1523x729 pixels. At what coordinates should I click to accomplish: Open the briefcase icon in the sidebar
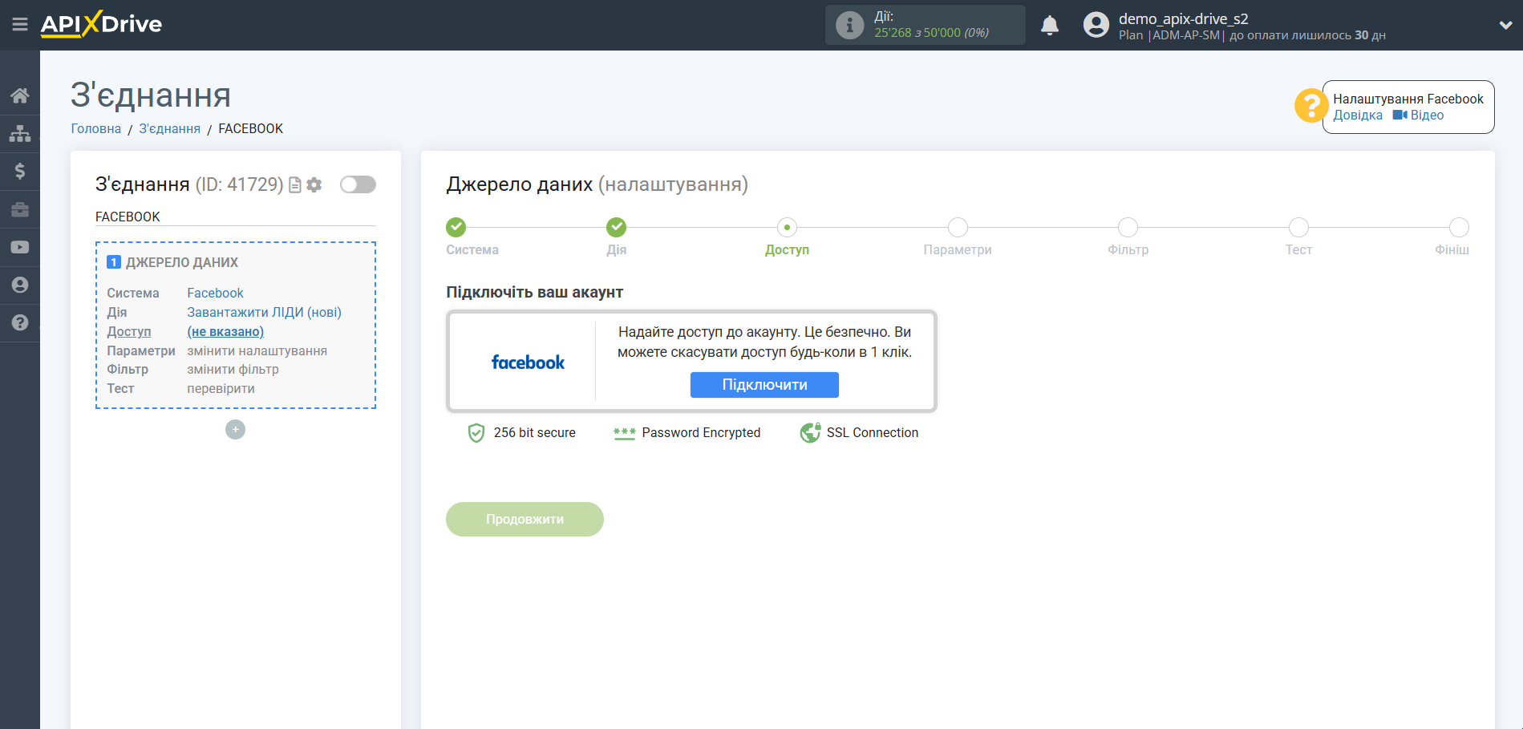(20, 209)
